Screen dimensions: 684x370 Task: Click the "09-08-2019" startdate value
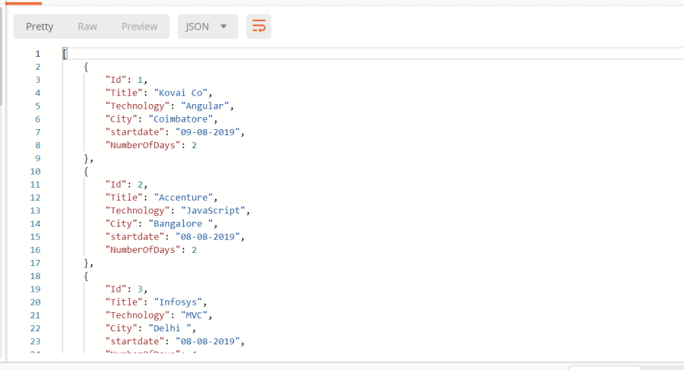point(209,131)
